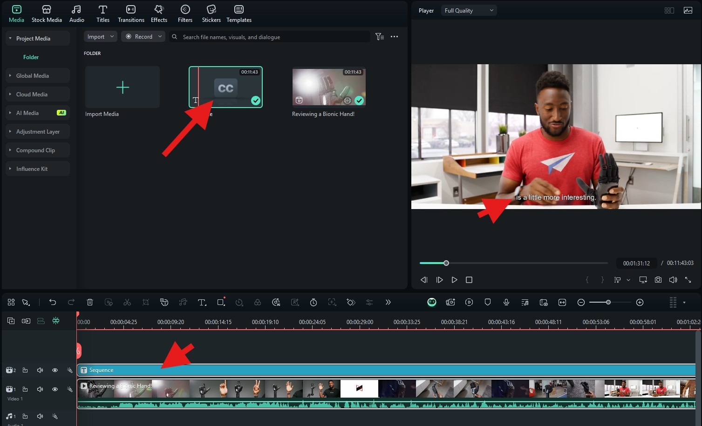The image size is (702, 426).
Task: Select the Crop tool in timeline toolbar
Action: pos(146,302)
